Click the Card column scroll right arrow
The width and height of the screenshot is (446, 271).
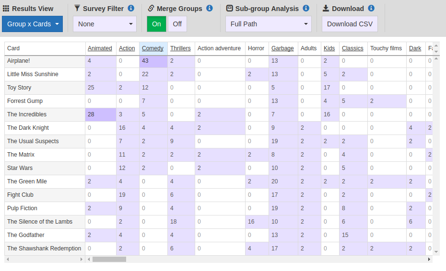point(81,259)
